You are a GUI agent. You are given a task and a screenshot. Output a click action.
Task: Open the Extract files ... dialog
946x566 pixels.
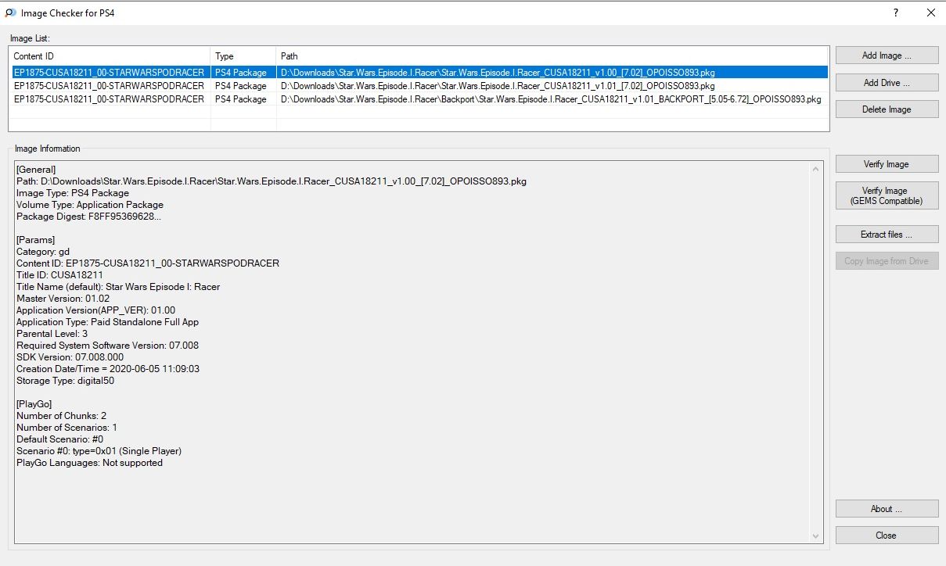coord(887,235)
